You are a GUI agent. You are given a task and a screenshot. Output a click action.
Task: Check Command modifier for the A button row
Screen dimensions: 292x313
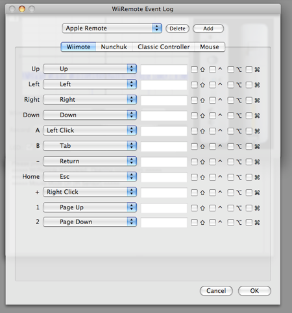(x=249, y=131)
